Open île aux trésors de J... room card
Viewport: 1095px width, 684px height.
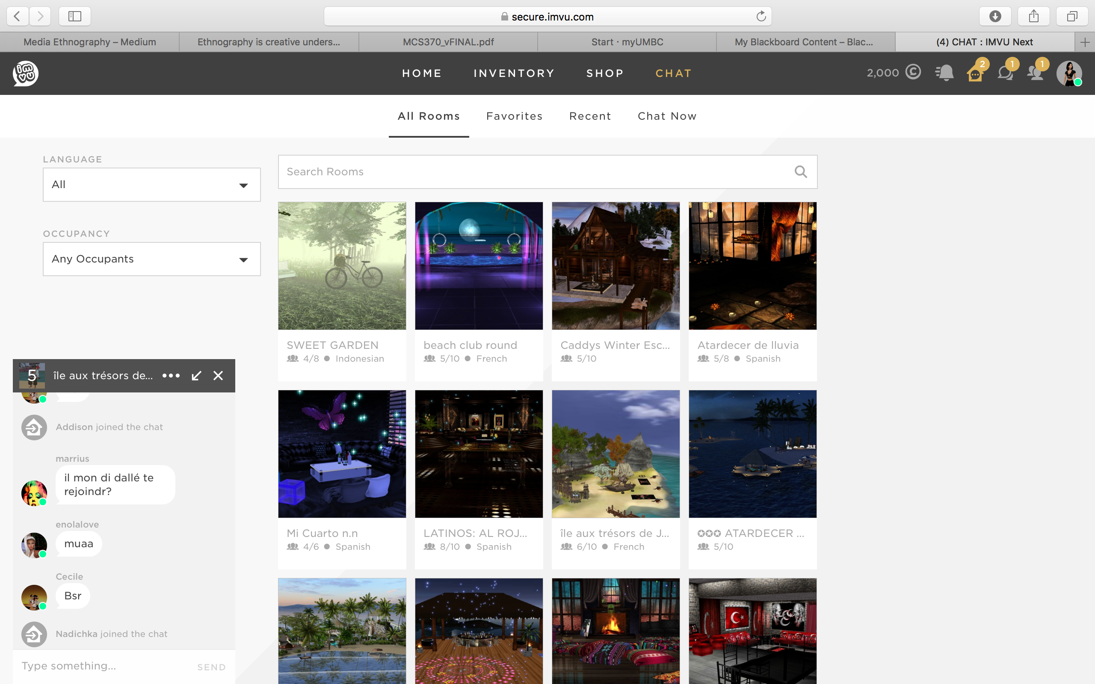click(x=616, y=480)
